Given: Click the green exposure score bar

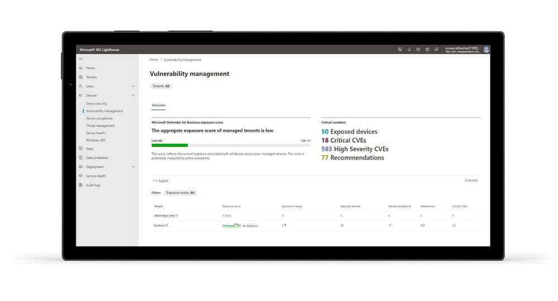Looking at the screenshot, I should pos(169,145).
